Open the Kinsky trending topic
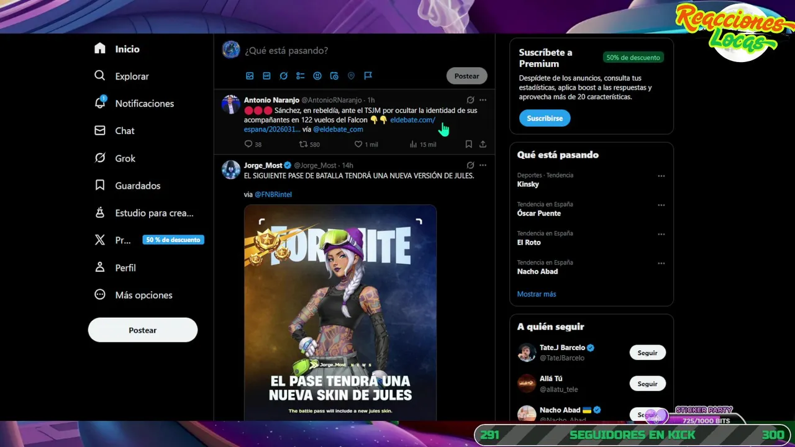795x447 pixels. (528, 184)
